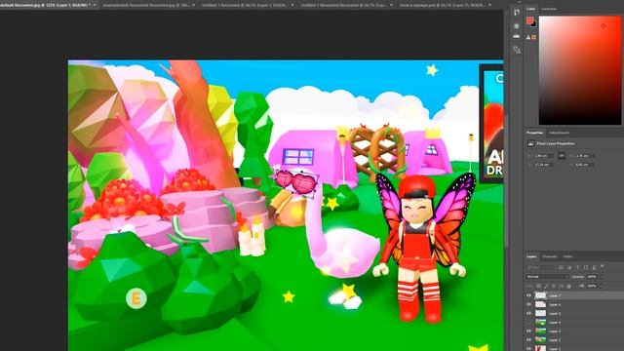This screenshot has height=351, width=624.
Task: Filter layers by shape layers icon
Action: click(586, 267)
